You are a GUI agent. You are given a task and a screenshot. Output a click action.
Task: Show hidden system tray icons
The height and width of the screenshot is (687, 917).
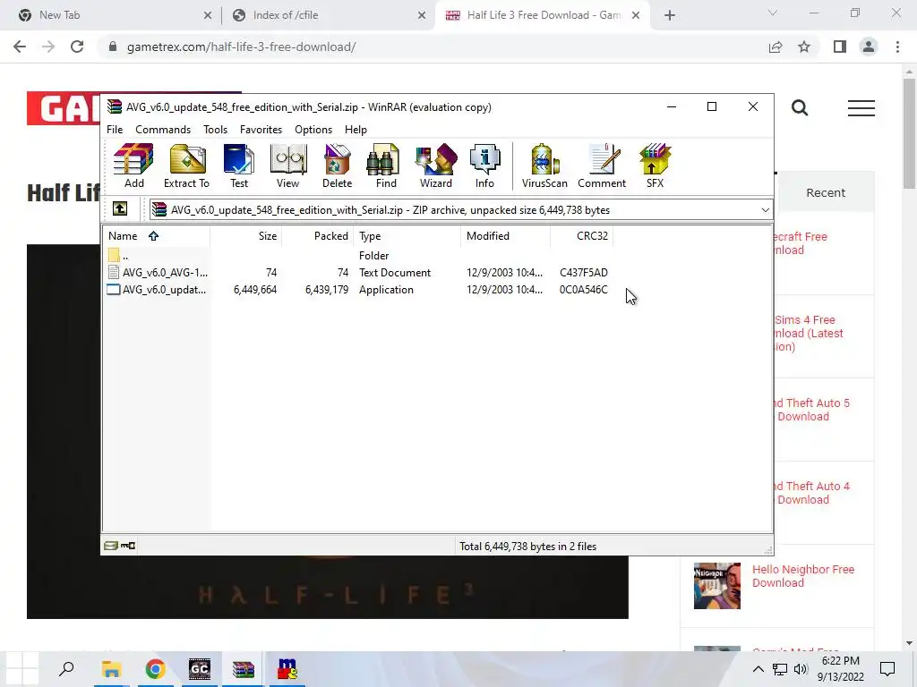pyautogui.click(x=758, y=669)
